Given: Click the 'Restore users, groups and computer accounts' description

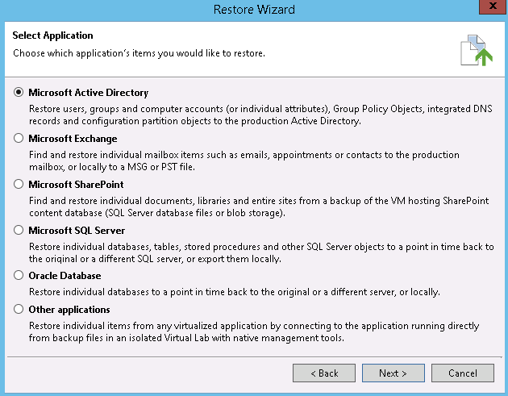Looking at the screenshot, I should [x=260, y=115].
